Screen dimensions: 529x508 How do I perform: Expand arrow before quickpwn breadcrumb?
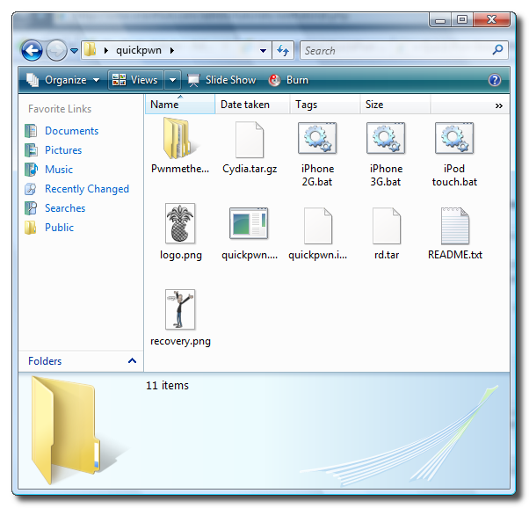(x=106, y=51)
